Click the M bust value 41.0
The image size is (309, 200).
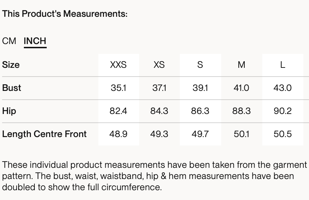click(241, 88)
